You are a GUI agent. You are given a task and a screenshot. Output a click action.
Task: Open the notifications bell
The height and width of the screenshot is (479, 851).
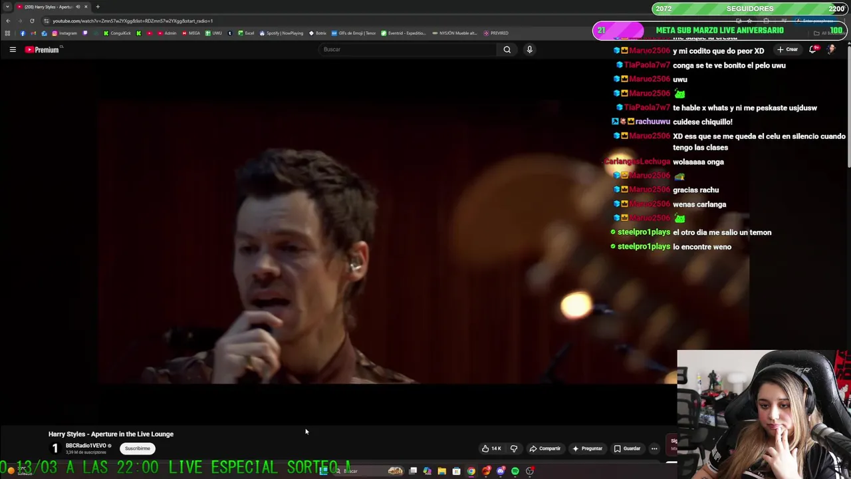coord(812,49)
